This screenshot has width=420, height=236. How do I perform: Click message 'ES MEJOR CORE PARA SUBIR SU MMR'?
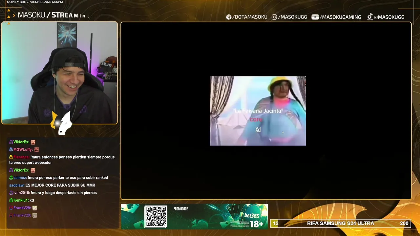(x=60, y=185)
